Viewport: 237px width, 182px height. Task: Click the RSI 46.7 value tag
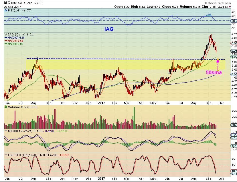pyautogui.click(x=234, y=21)
